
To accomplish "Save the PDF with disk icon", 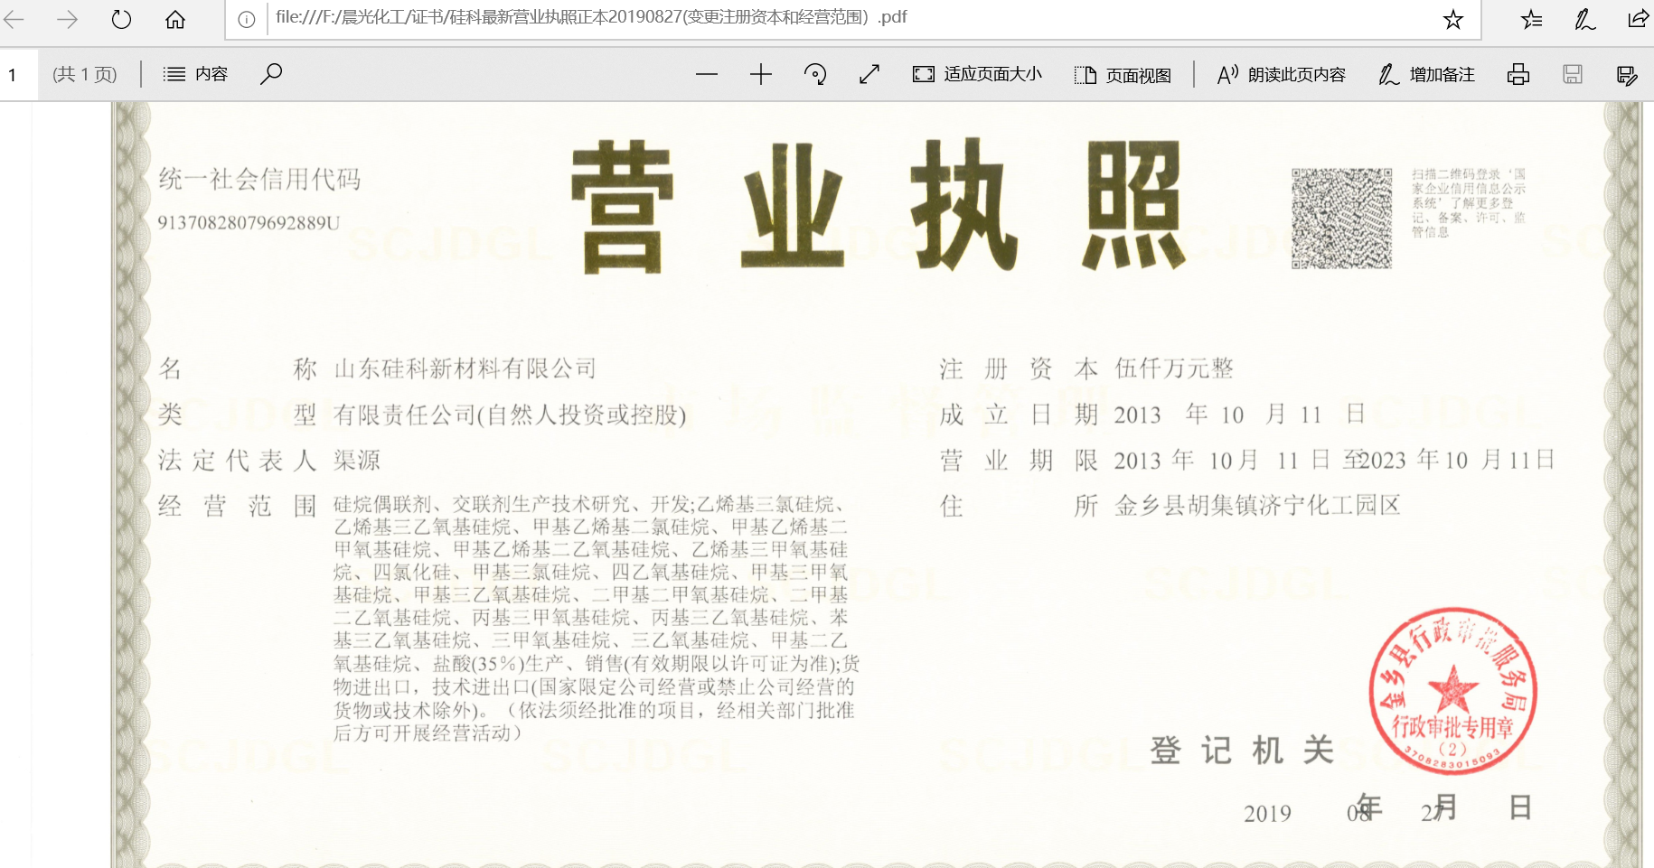I will click(1573, 74).
